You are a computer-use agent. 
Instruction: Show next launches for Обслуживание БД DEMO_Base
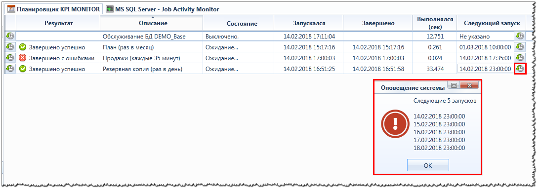pos(519,36)
